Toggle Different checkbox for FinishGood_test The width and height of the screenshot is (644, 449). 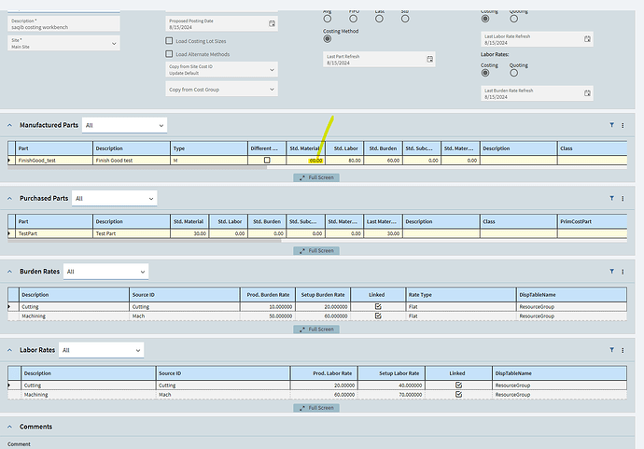(267, 161)
